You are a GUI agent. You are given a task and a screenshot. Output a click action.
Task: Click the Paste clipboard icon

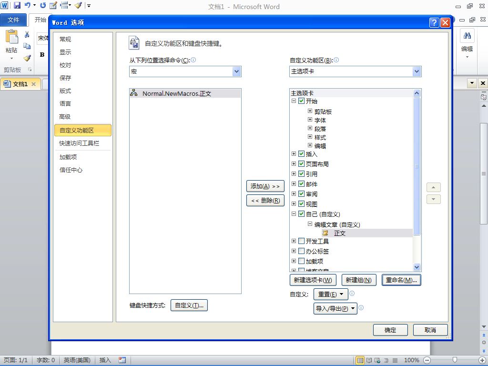coord(11,37)
